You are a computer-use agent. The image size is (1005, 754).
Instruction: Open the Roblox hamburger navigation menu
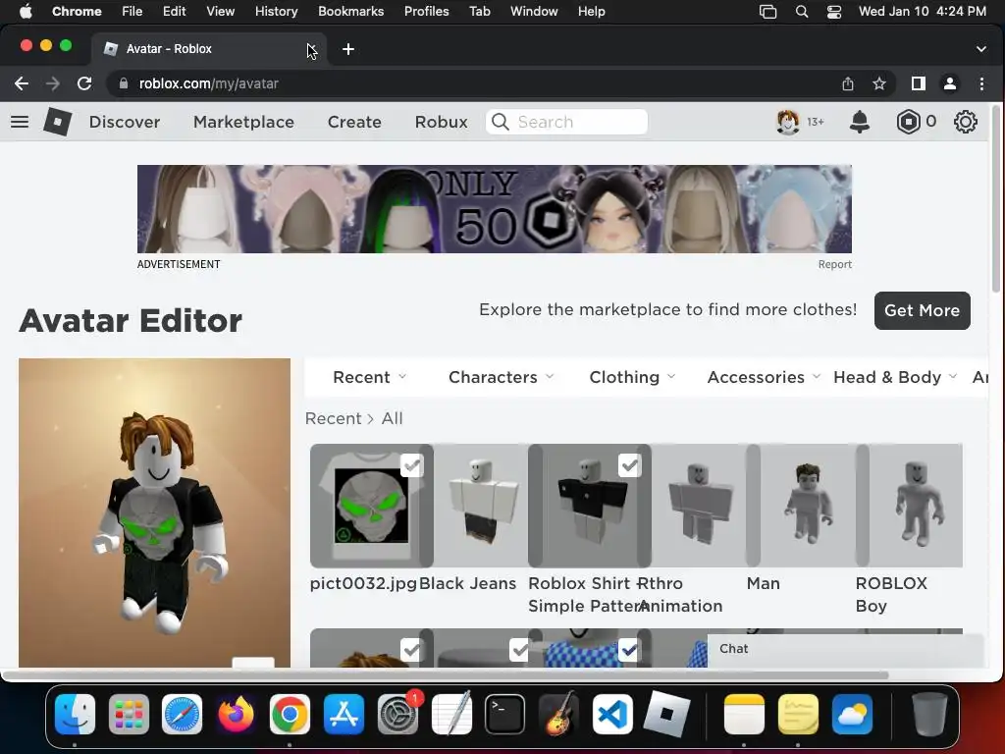[20, 122]
